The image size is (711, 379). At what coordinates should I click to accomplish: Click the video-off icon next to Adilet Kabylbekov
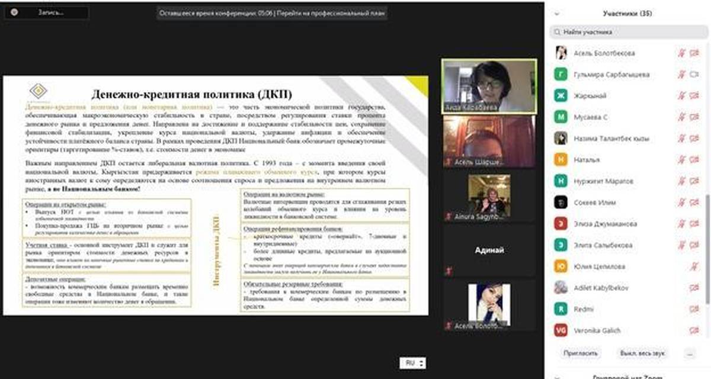pyautogui.click(x=694, y=288)
